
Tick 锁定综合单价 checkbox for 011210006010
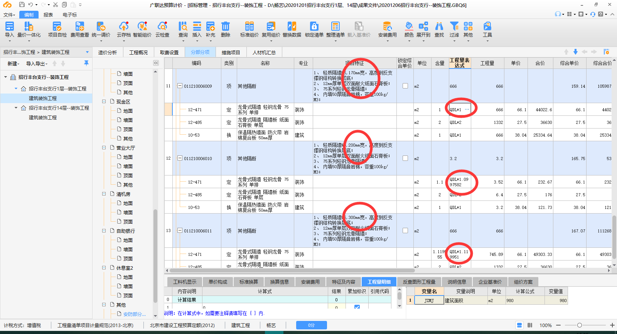[405, 158]
